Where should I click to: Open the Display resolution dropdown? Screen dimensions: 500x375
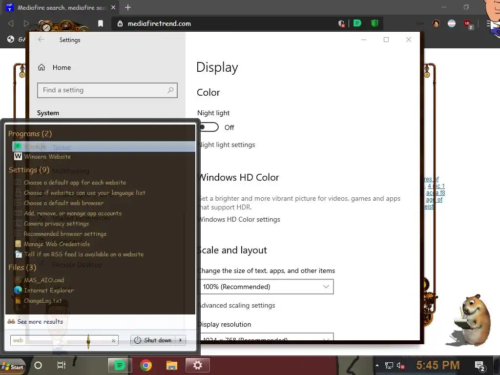266,337
